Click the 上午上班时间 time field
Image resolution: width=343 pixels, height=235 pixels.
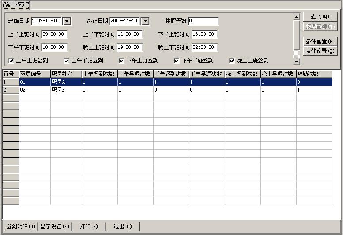click(x=54, y=34)
